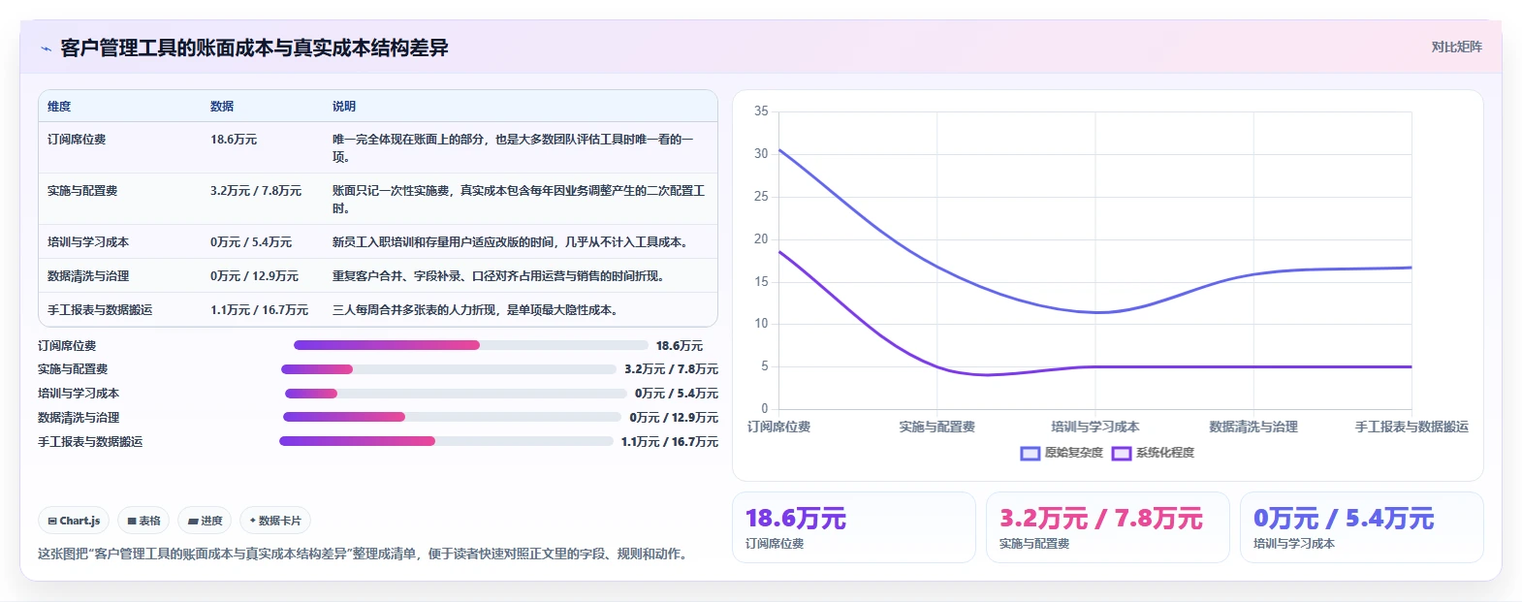
Task: Click the 0万元 / 5.4万元 table cell
Action: point(251,242)
